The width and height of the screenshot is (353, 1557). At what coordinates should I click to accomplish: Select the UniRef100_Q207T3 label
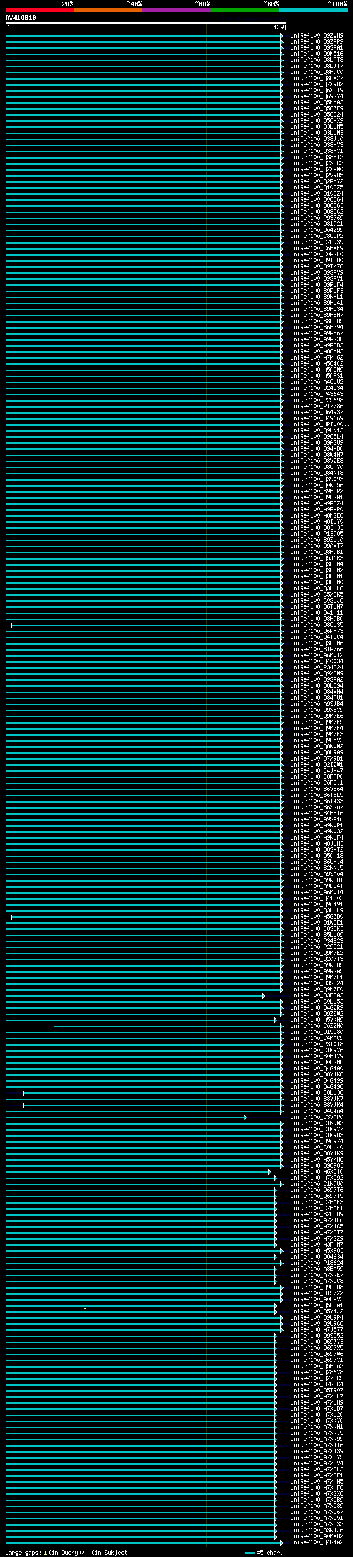click(x=317, y=959)
